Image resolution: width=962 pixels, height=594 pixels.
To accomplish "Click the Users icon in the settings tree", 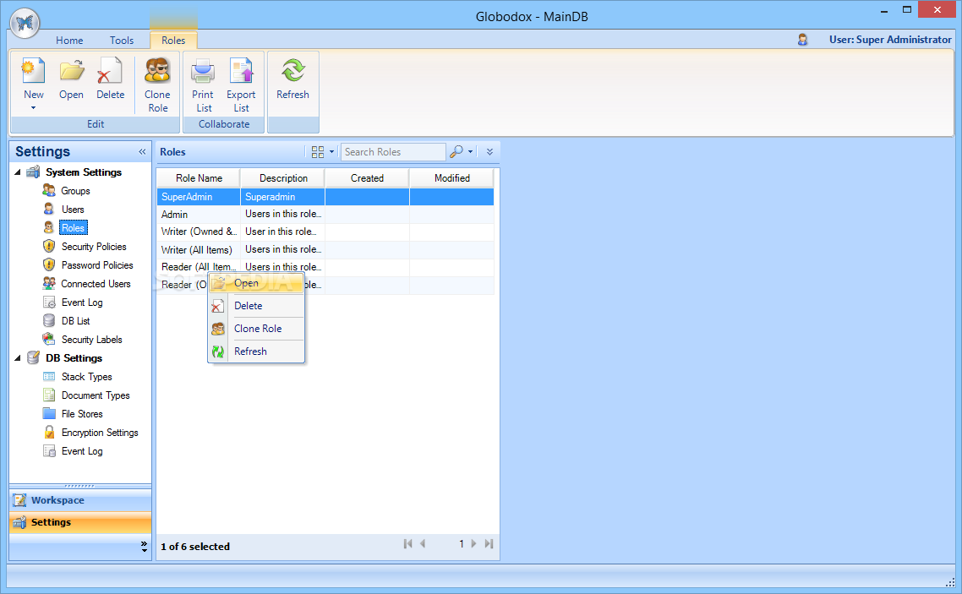I will pos(49,209).
